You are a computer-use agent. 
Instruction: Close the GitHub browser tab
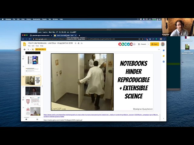coord(51,36)
